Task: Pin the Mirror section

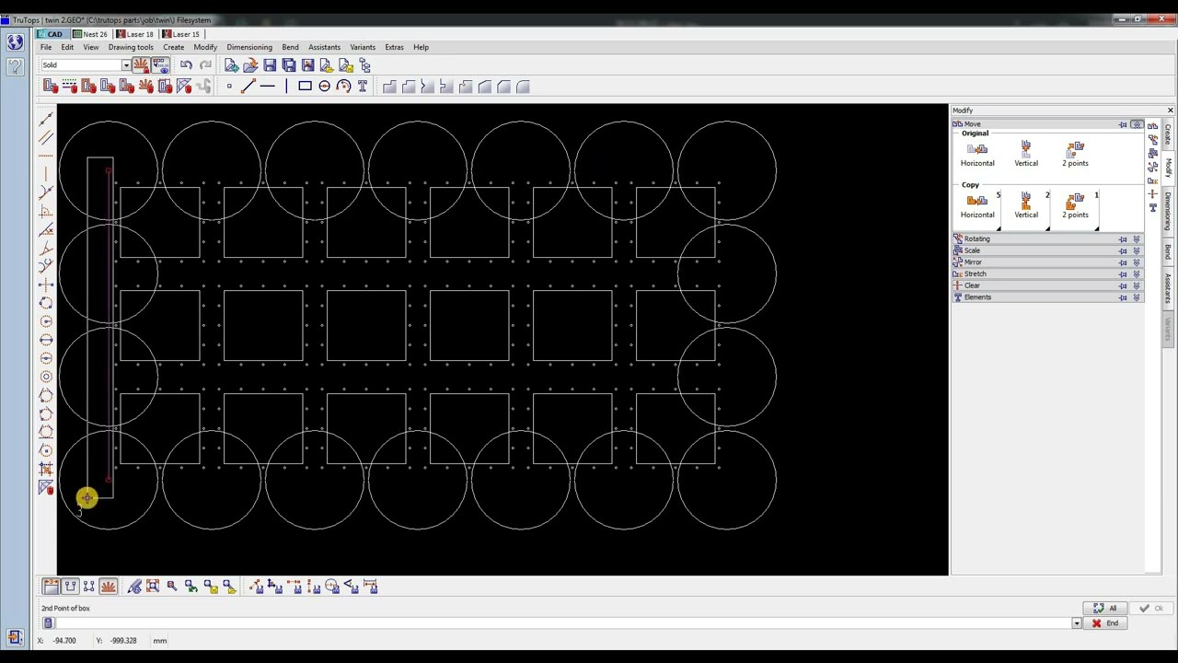Action: click(x=1123, y=262)
